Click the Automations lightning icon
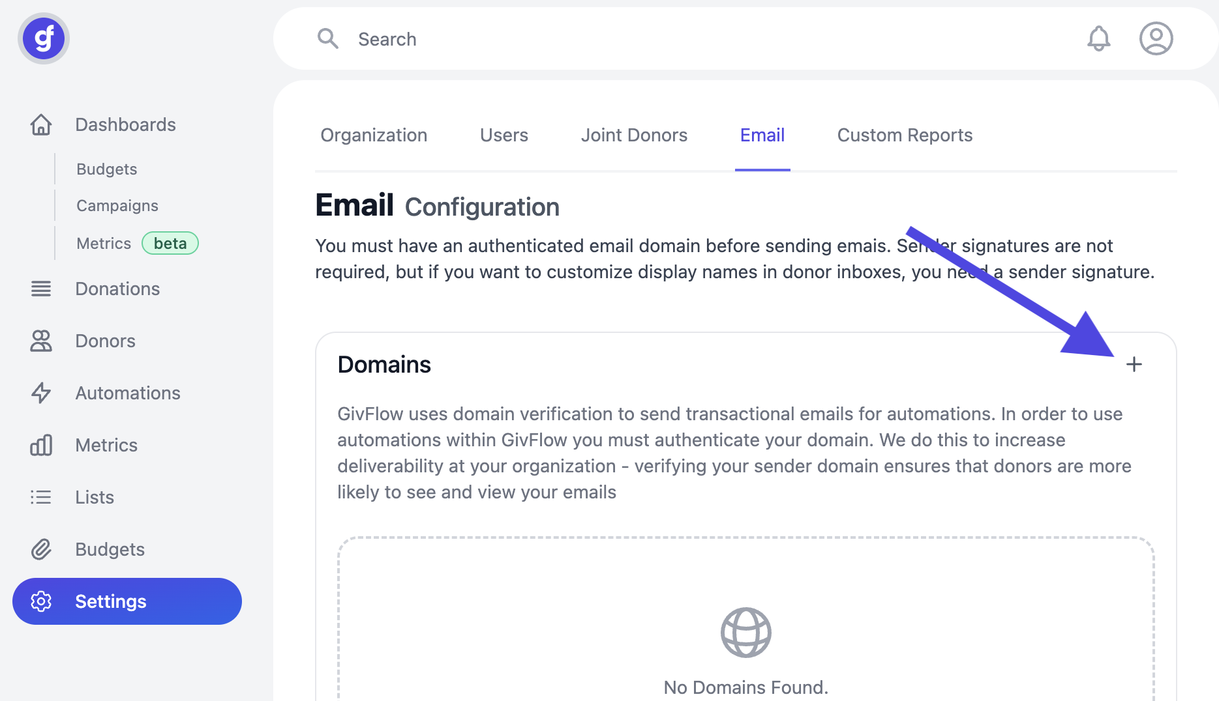1219x701 pixels. [x=41, y=393]
